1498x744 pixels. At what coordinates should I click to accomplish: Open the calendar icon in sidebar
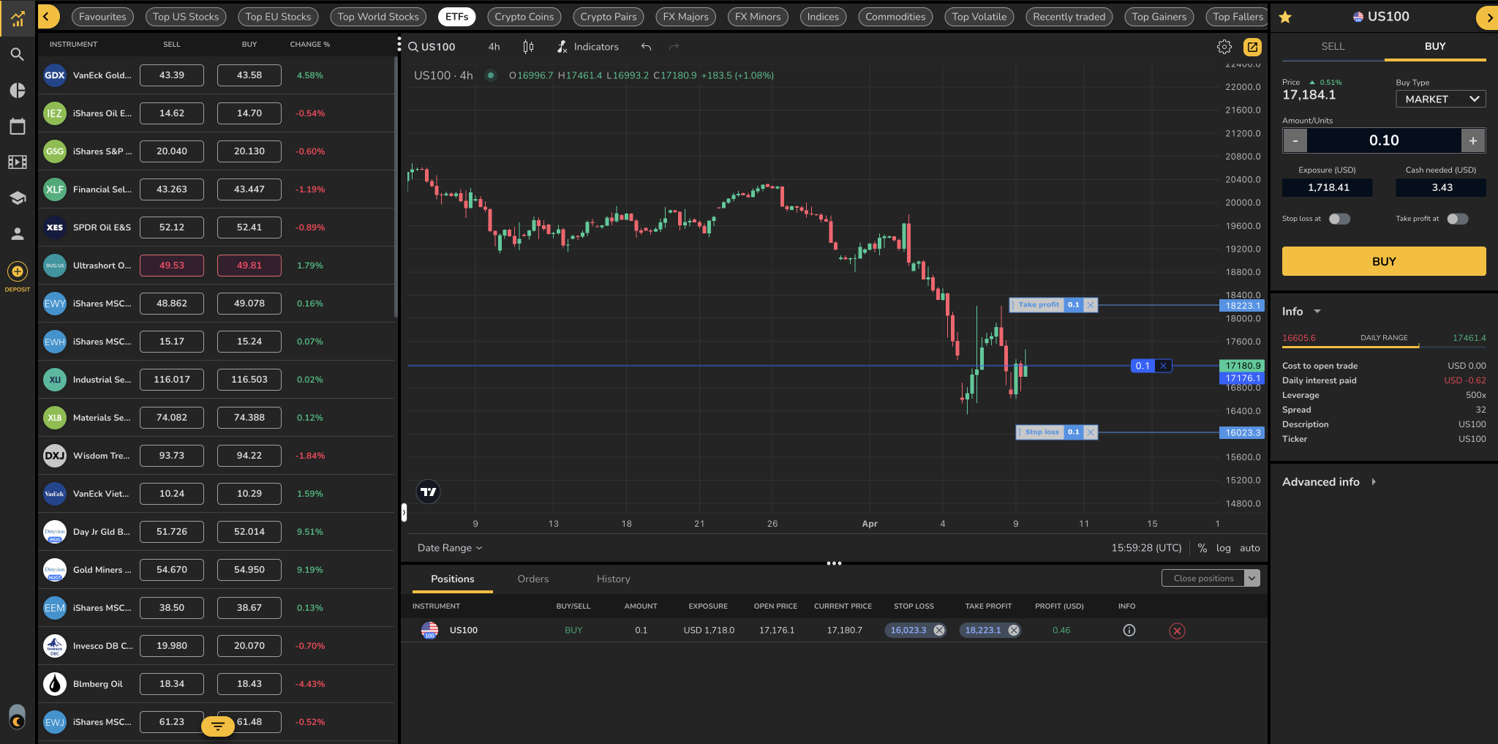point(18,126)
